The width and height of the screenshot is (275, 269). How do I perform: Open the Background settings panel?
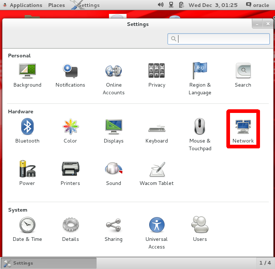(27, 75)
